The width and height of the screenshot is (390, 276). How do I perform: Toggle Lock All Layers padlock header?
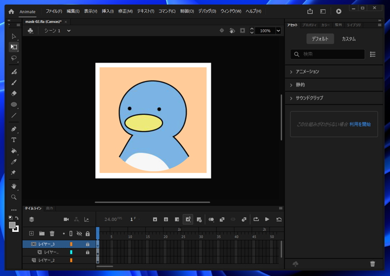[x=88, y=233]
